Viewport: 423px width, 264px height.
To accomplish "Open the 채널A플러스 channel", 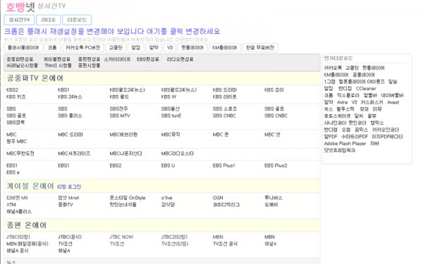I will 19,211.
